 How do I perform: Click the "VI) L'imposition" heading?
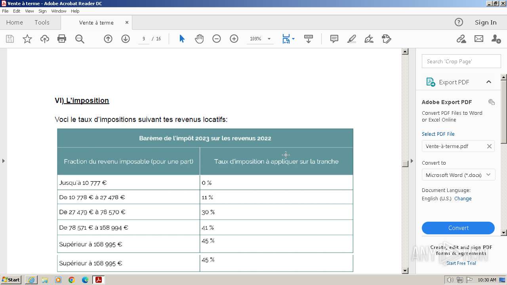tap(82, 101)
